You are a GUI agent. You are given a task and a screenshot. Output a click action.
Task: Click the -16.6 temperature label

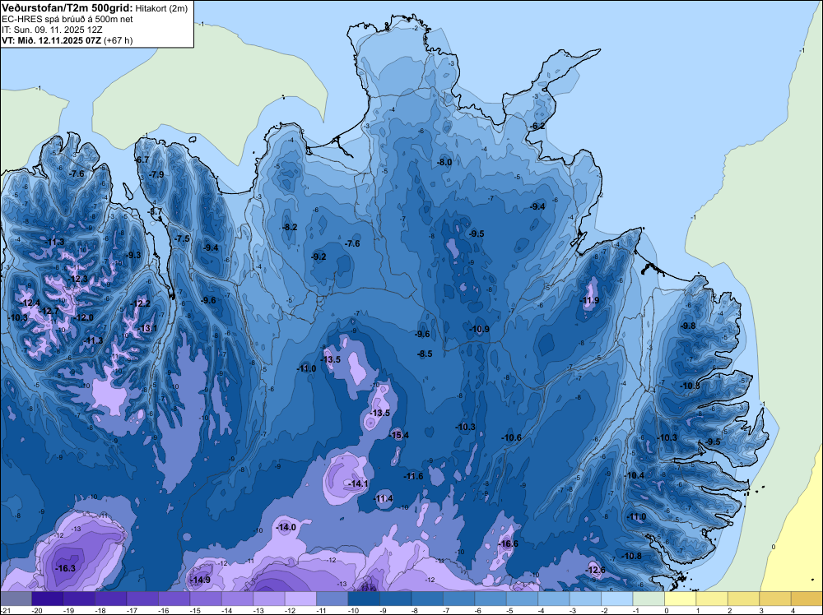pyautogui.click(x=508, y=543)
